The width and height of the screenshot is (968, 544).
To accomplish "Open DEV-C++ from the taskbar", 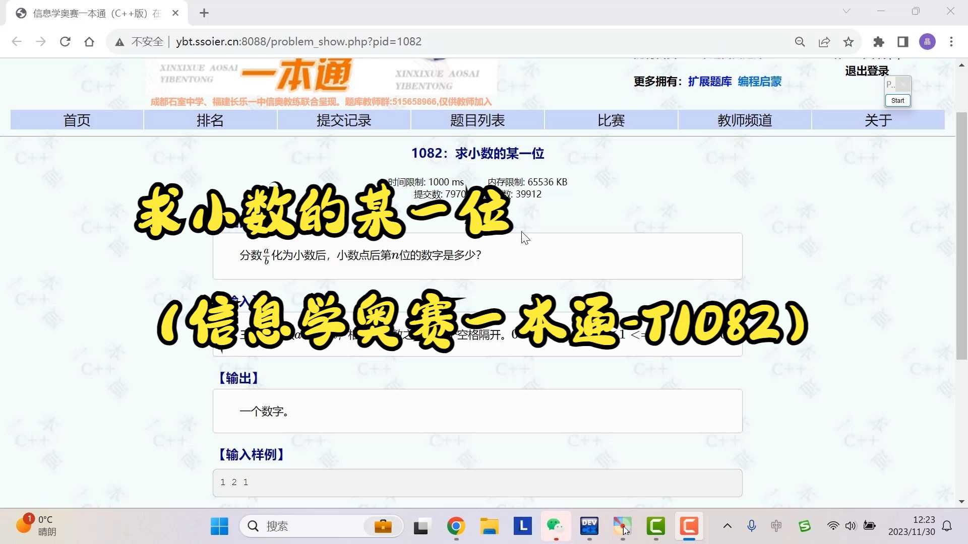I will [x=589, y=526].
